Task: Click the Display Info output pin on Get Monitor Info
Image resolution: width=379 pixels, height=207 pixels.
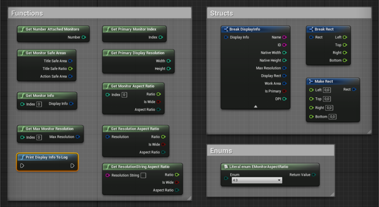Action: pos(71,104)
